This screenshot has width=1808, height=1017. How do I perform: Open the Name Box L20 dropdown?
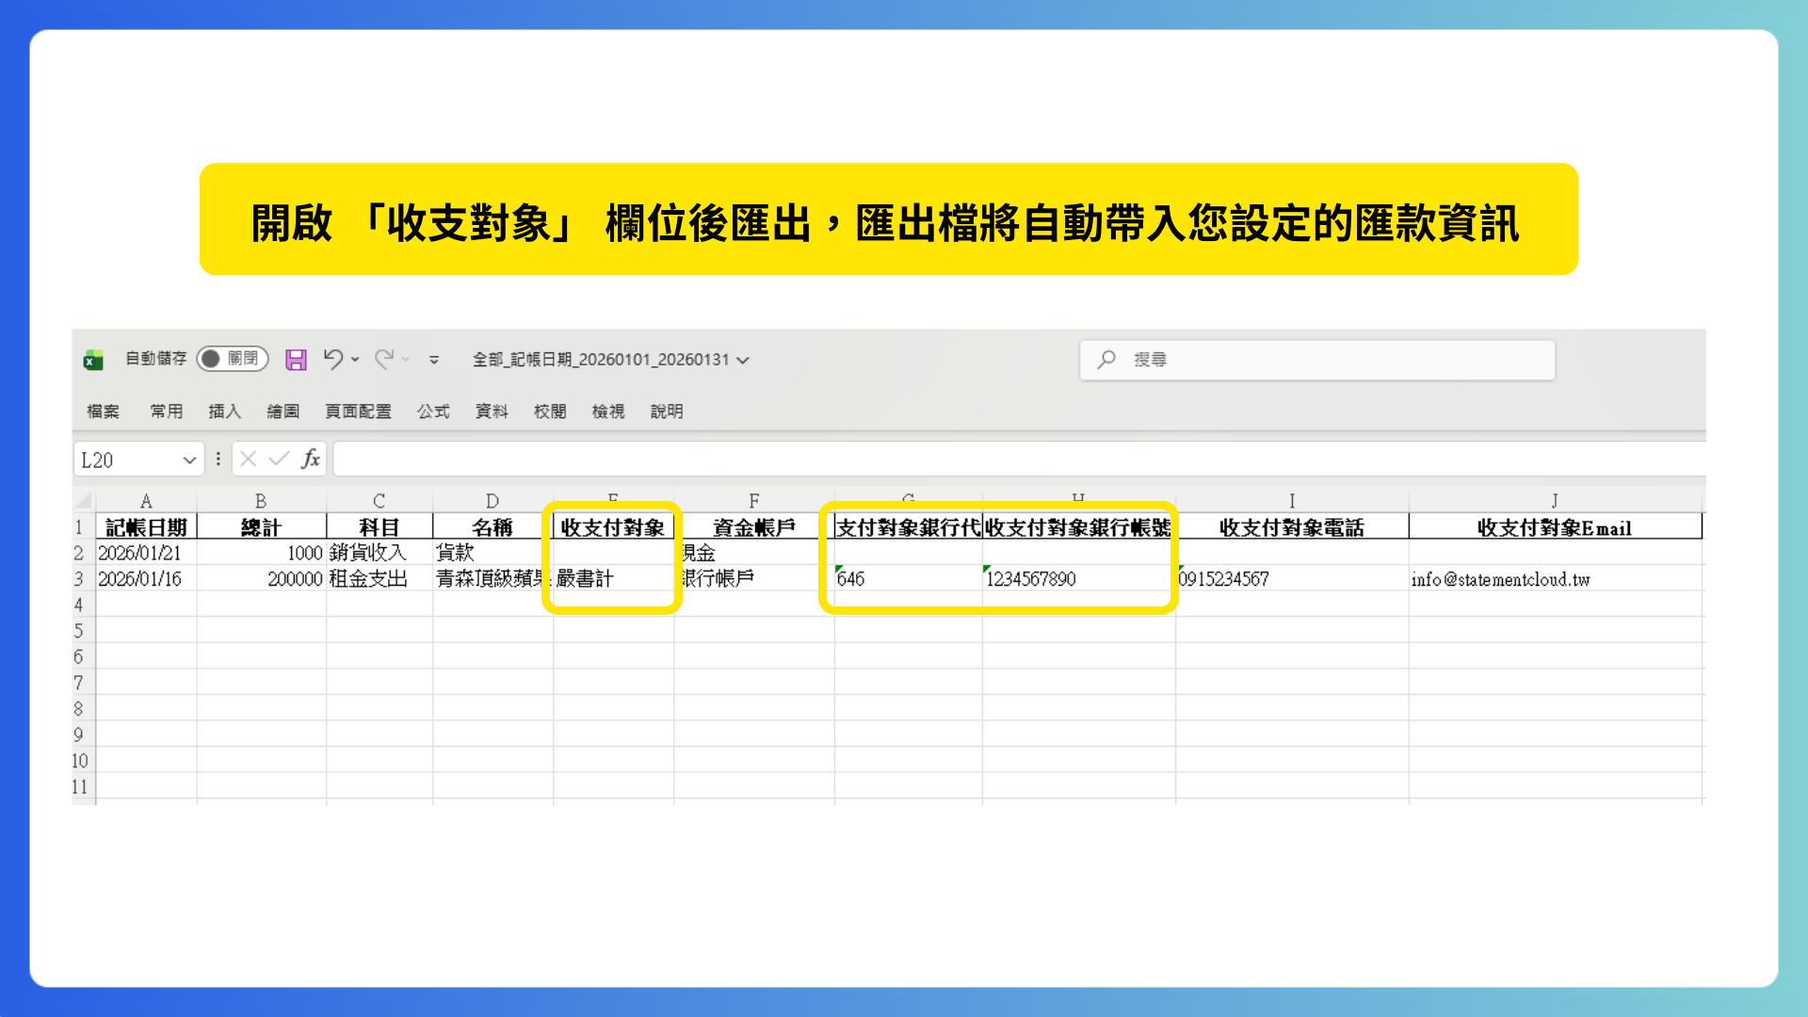189,460
